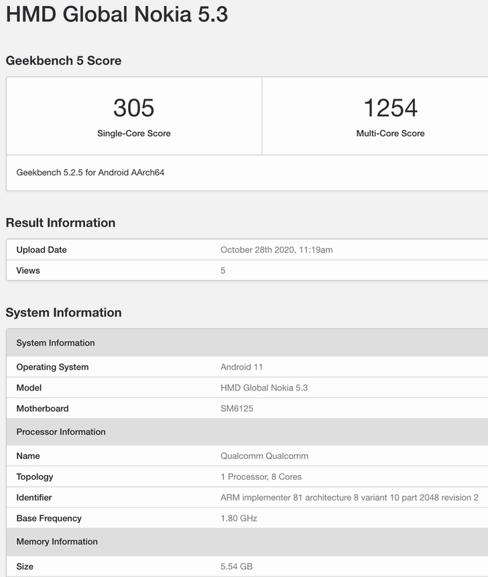Screen dimensions: 488x577
Task: Select the HMD Global Nokia 5.3 model value
Action: pyautogui.click(x=264, y=388)
